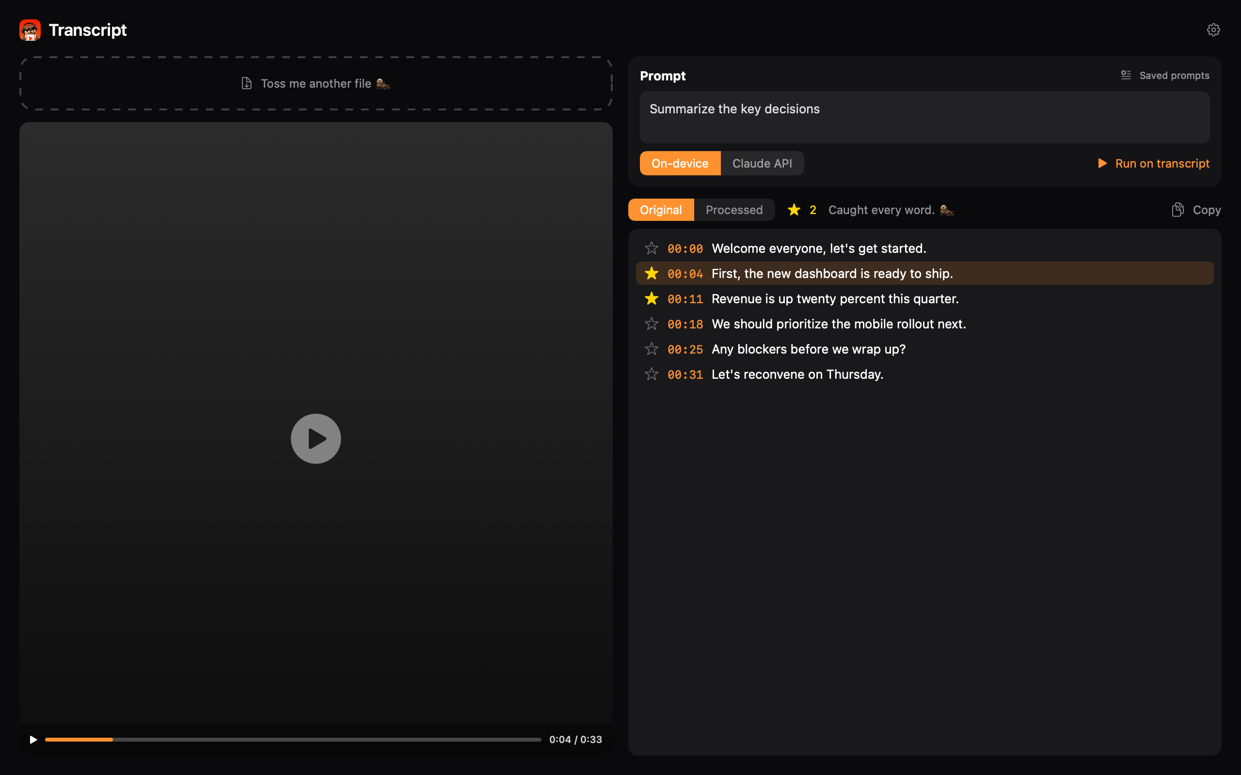Click the Saved prompts list icon
Screen dimensions: 1241x775
click(1126, 76)
